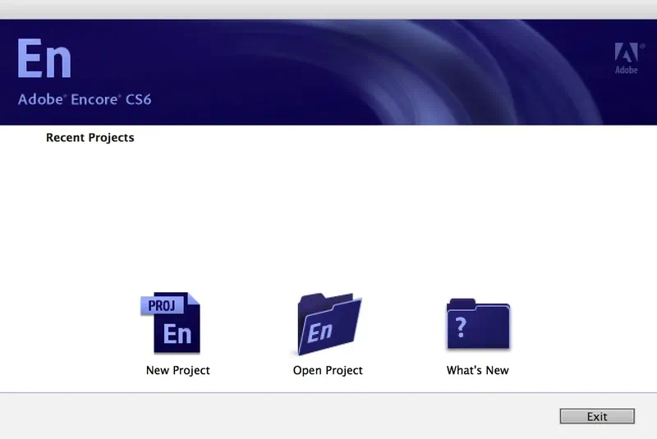Viewport: 657px width, 439px height.
Task: Click the Recent Projects heading
Action: tap(90, 138)
